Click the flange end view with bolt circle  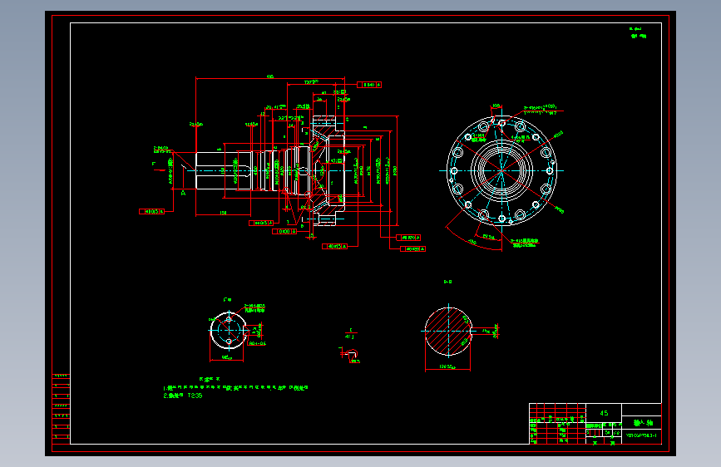tap(501, 170)
